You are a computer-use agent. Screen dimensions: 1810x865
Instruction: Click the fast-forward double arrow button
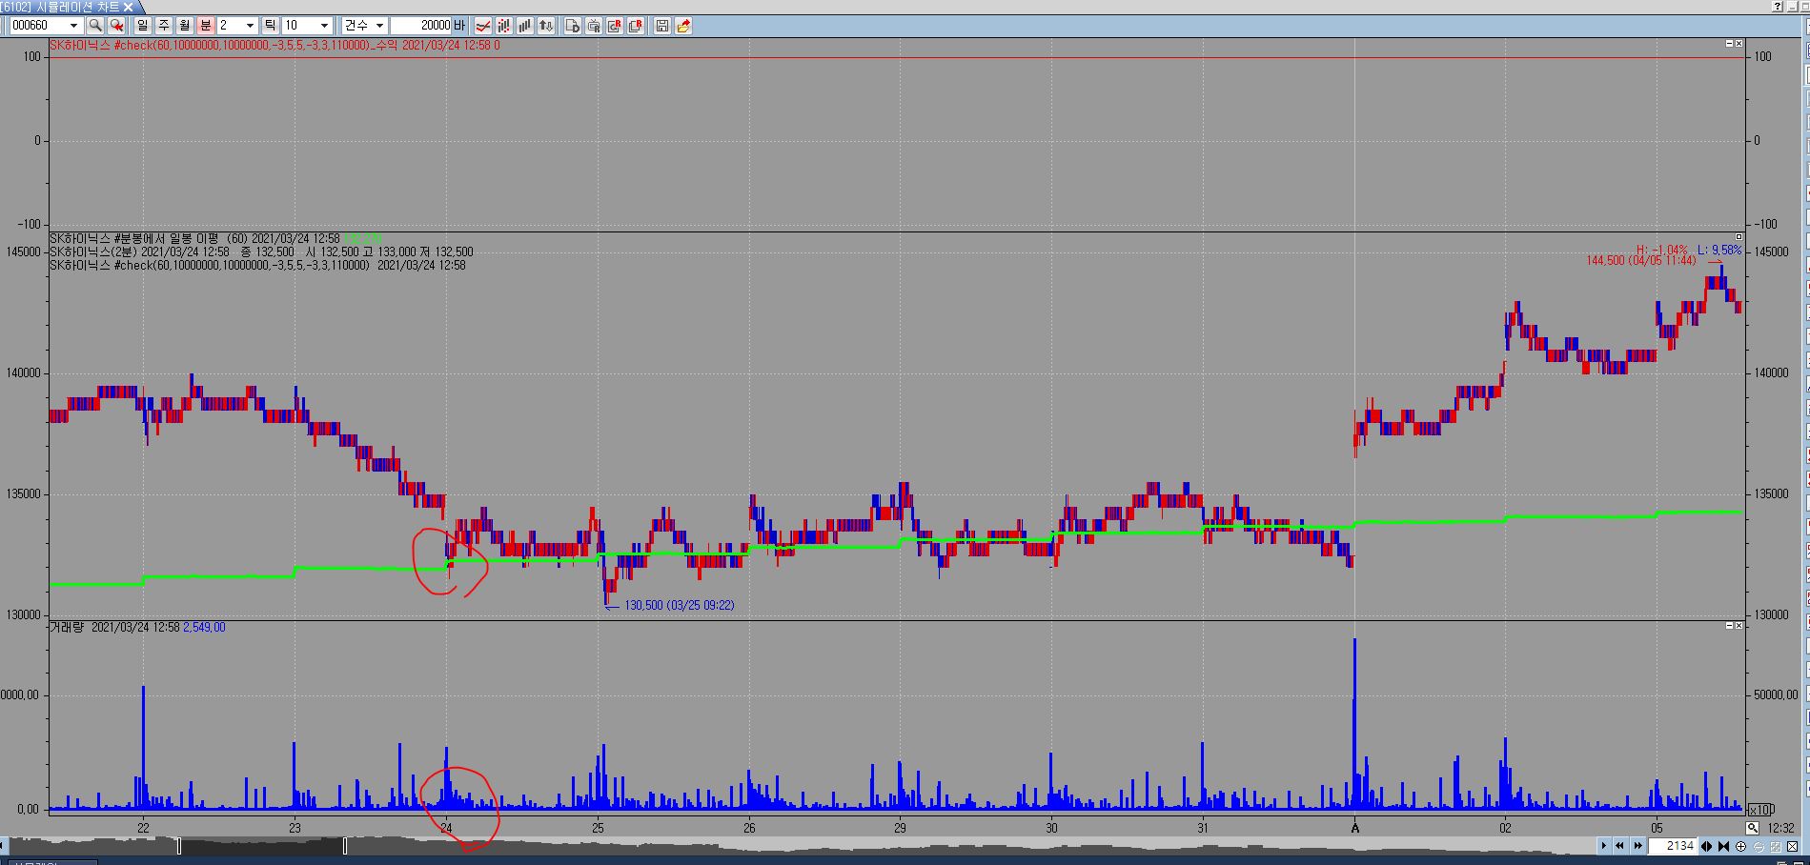tap(1637, 846)
